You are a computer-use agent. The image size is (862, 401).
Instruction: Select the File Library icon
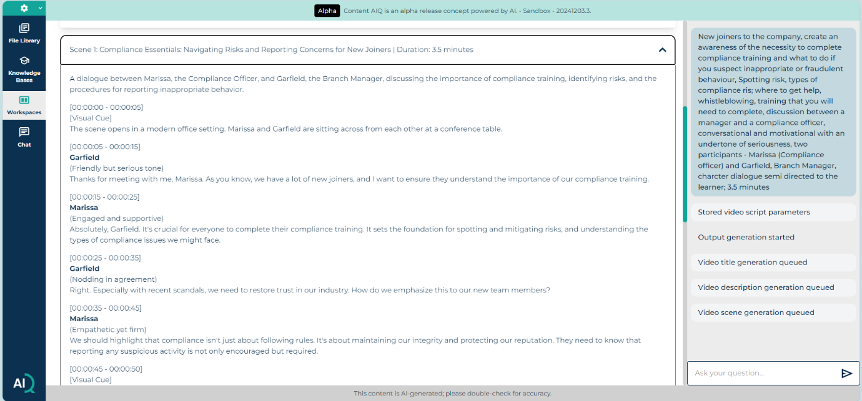pyautogui.click(x=24, y=29)
